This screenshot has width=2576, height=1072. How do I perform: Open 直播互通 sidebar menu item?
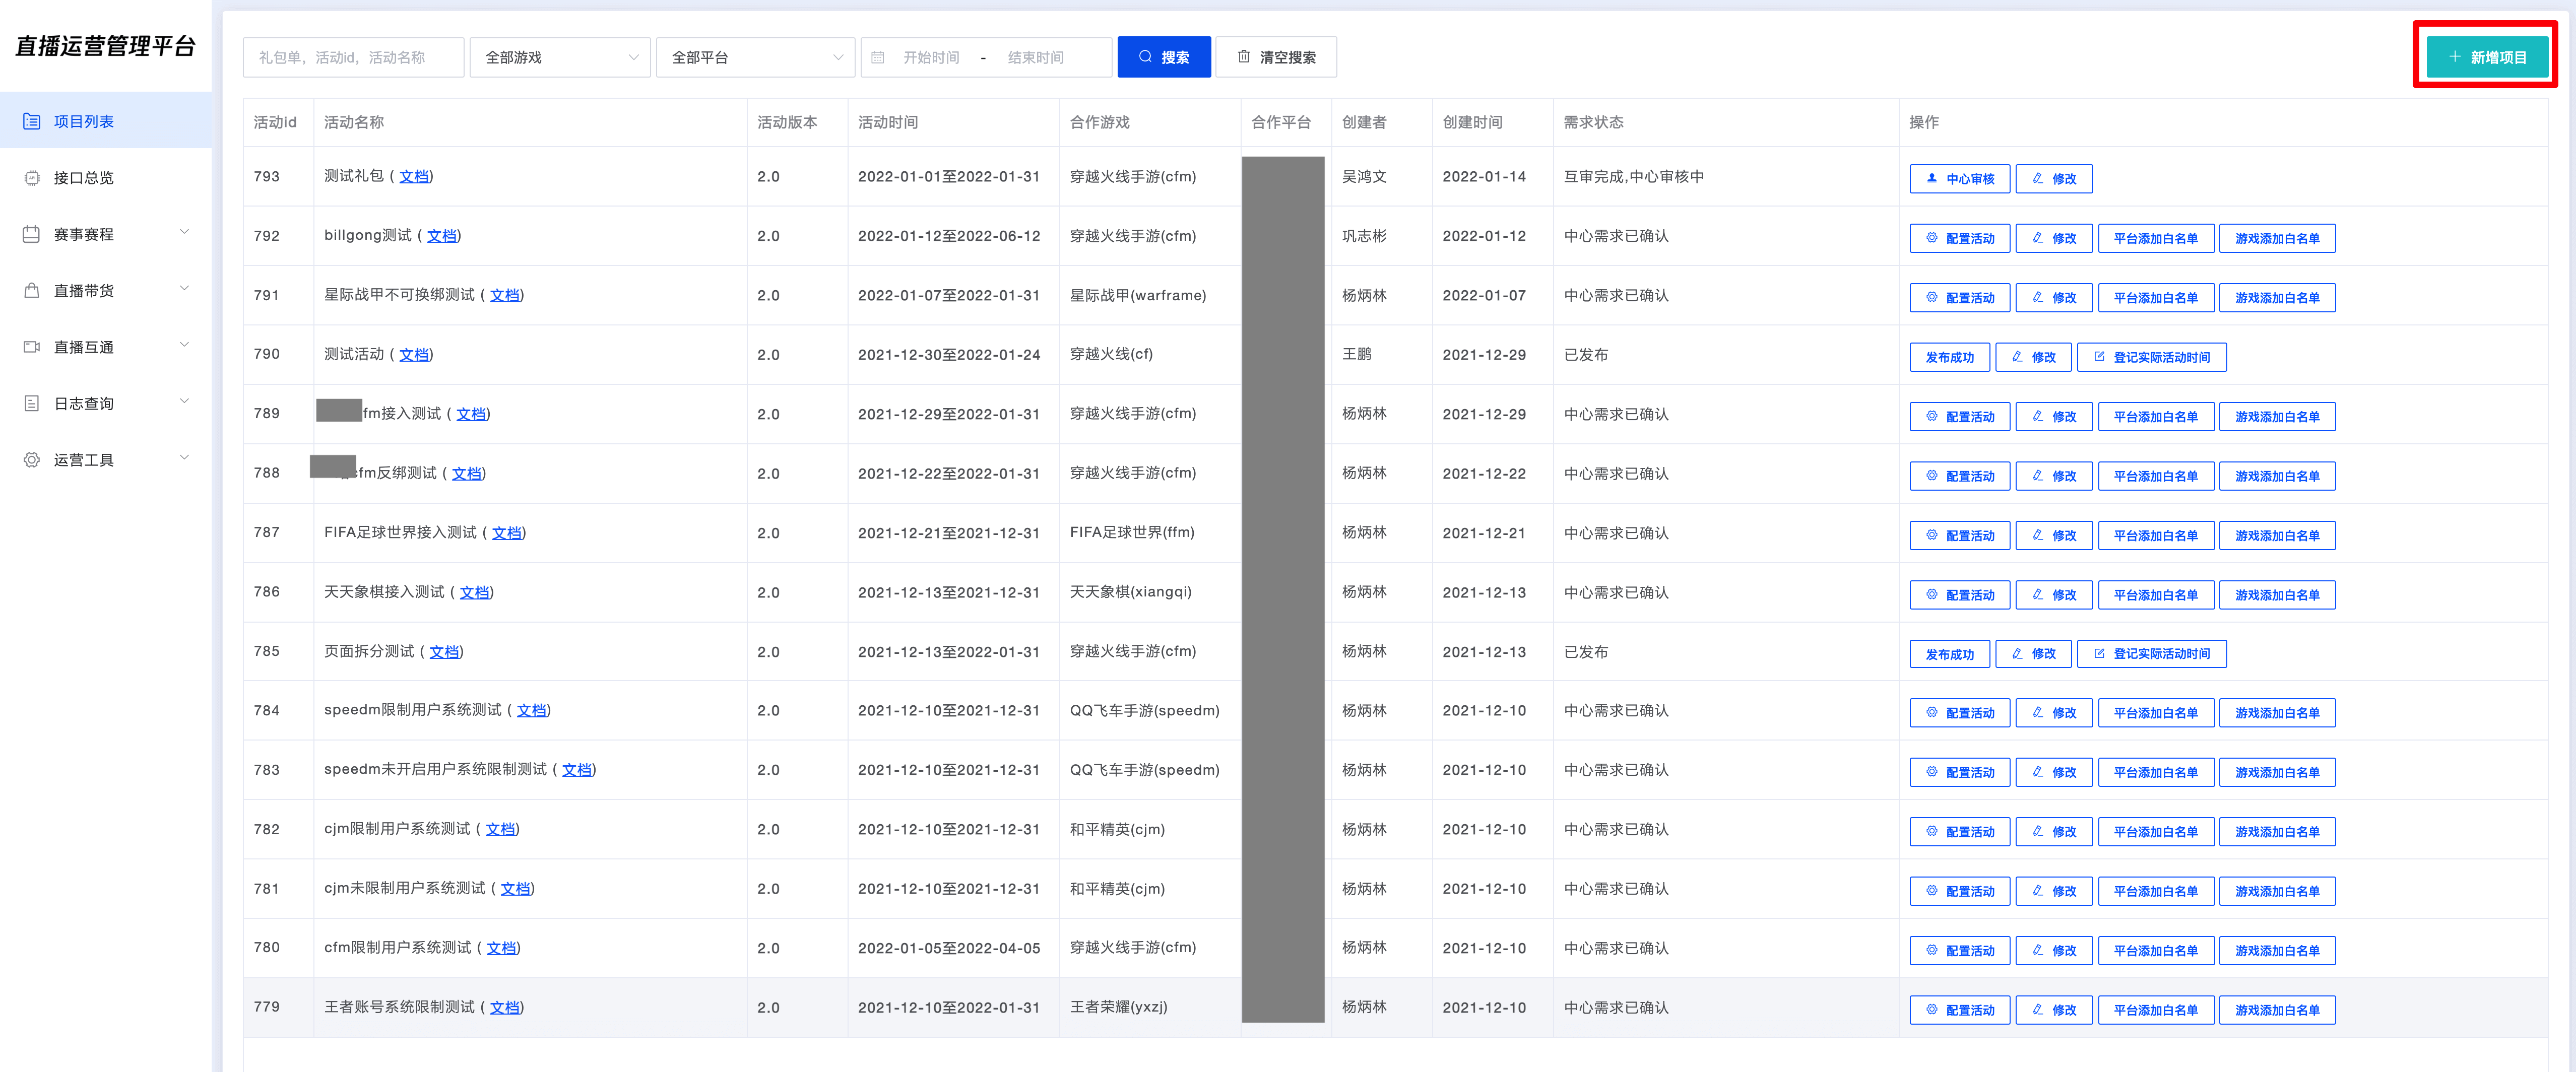(x=106, y=347)
